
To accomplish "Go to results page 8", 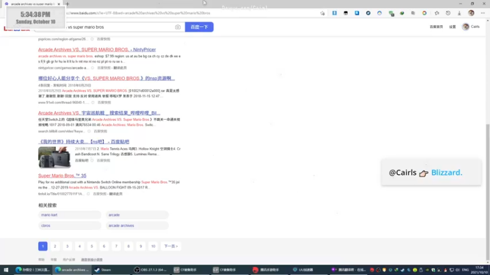I will [129, 246].
